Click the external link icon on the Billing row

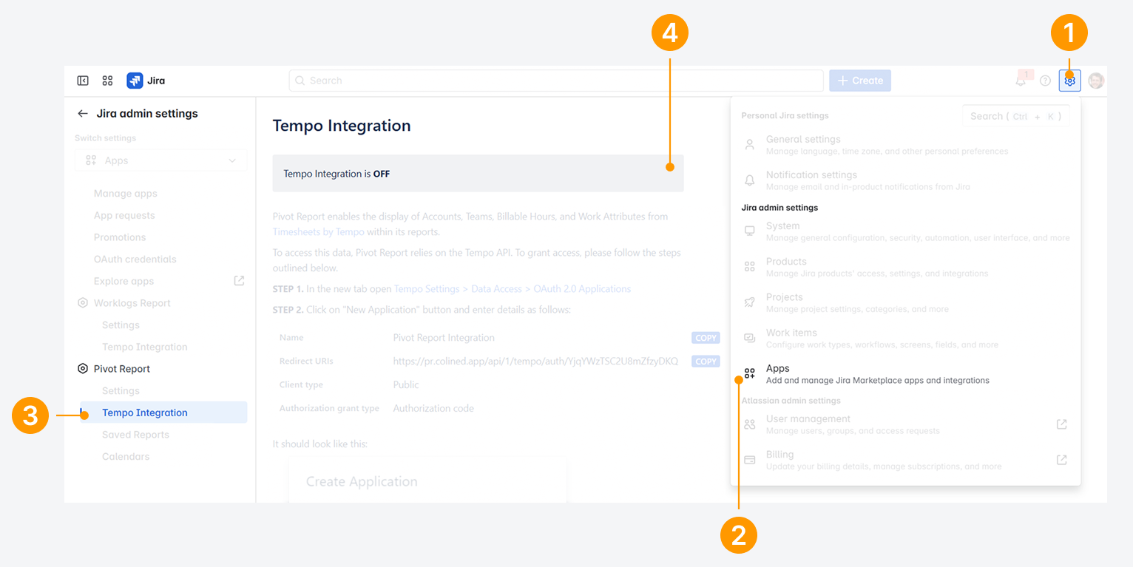click(x=1061, y=460)
